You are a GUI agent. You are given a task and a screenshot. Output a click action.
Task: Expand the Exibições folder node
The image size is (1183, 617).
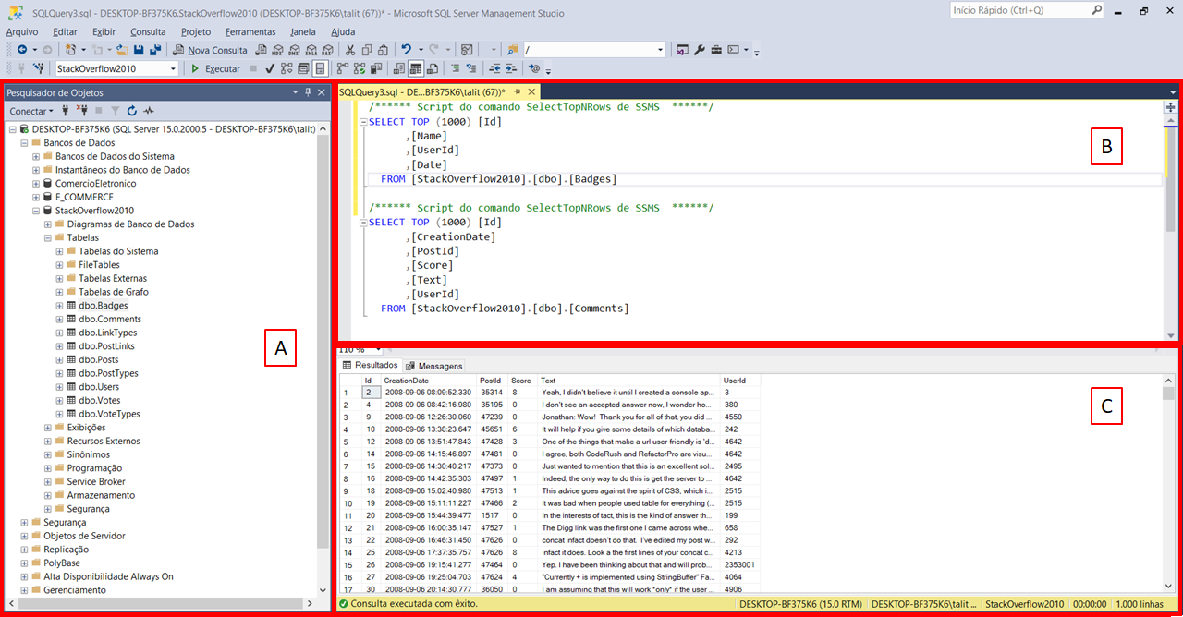point(48,428)
